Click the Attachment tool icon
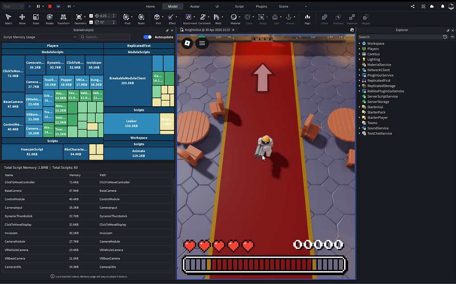456x284 pixels. pos(189,17)
